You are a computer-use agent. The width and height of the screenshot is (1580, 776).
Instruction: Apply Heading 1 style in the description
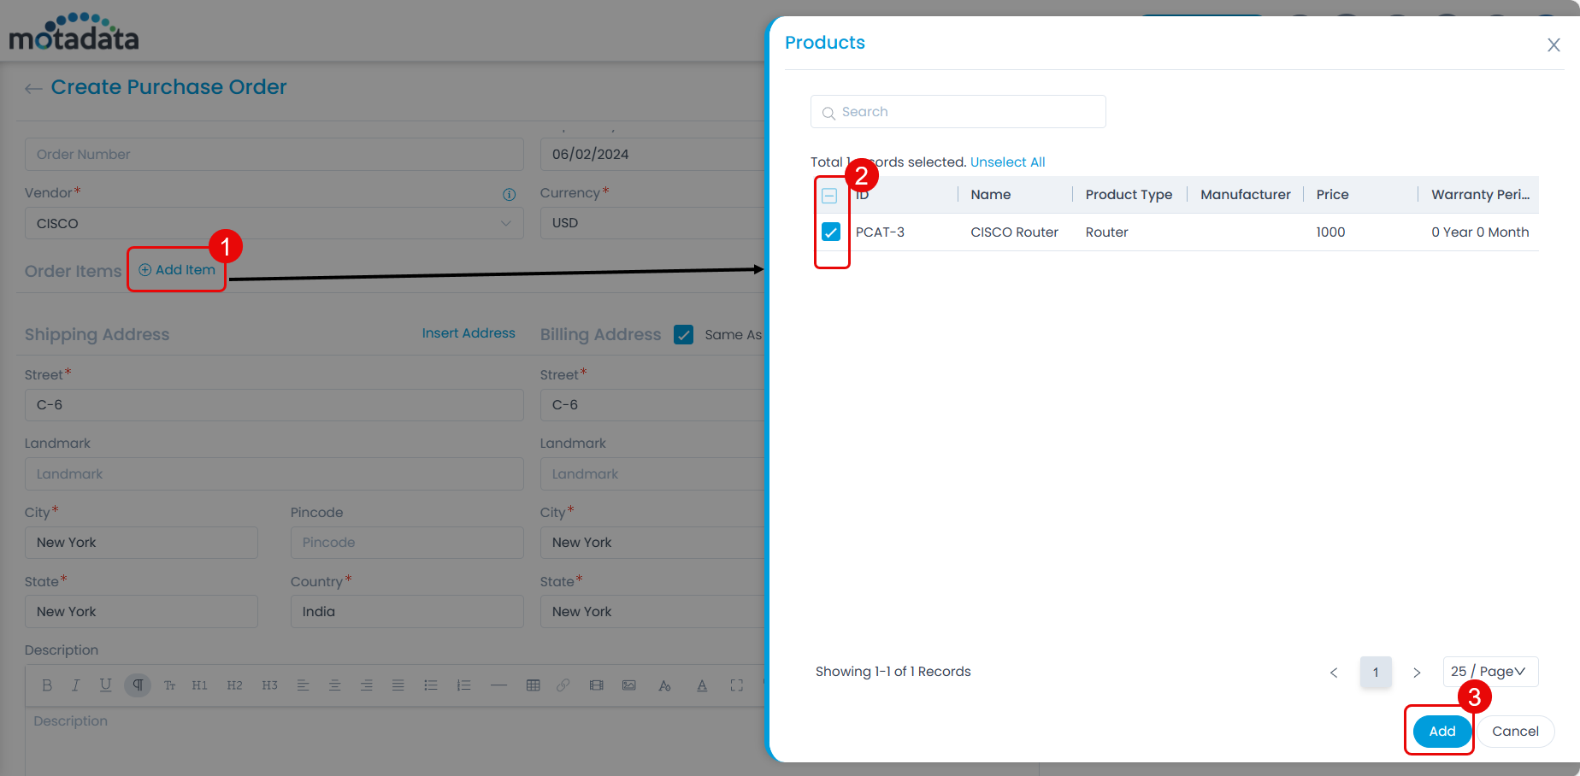(x=199, y=685)
